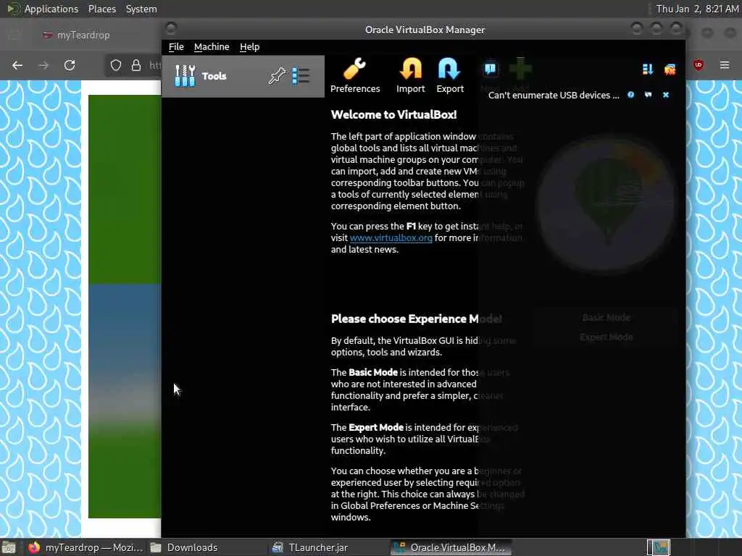Screen dimensions: 742x556
Task: Open the Tools list menu icon
Action: (x=301, y=75)
